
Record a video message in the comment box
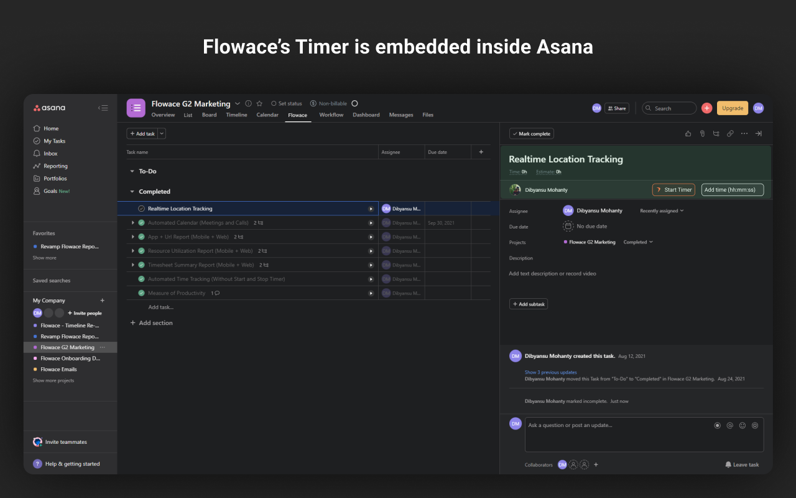coord(717,426)
